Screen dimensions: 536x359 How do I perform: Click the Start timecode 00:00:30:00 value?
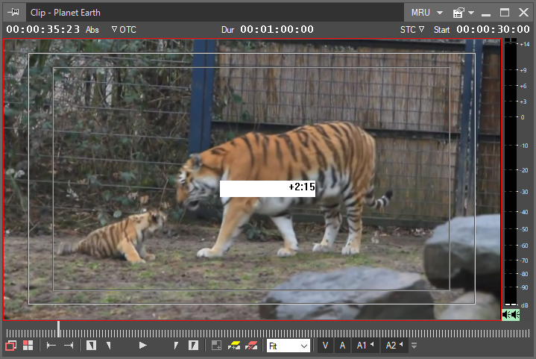pyautogui.click(x=493, y=30)
